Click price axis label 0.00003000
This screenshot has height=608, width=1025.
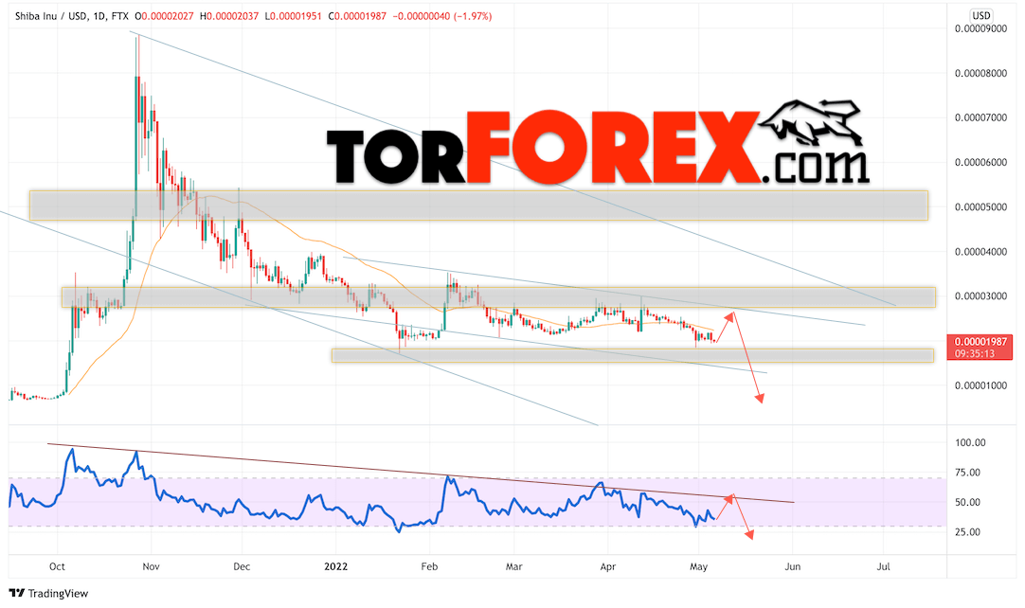[980, 296]
